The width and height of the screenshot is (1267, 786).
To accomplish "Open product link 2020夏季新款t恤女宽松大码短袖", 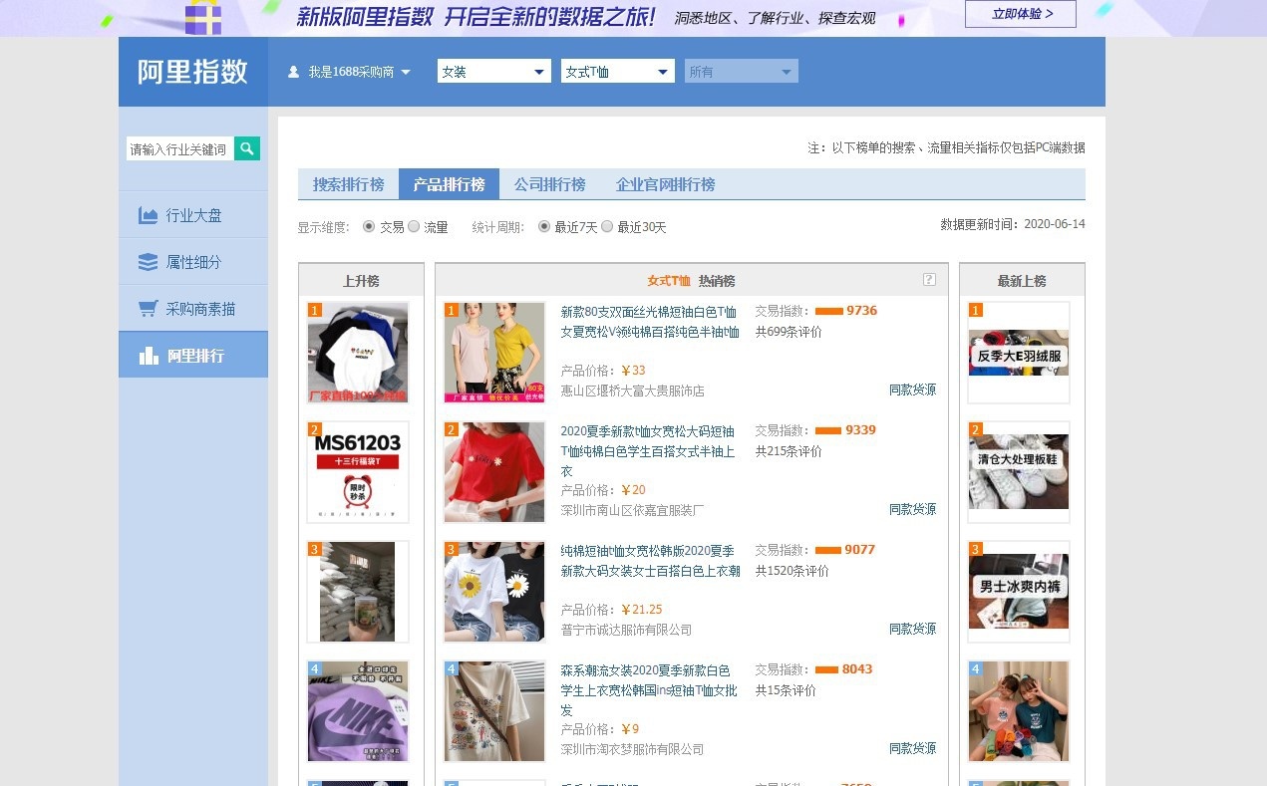I will [650, 451].
